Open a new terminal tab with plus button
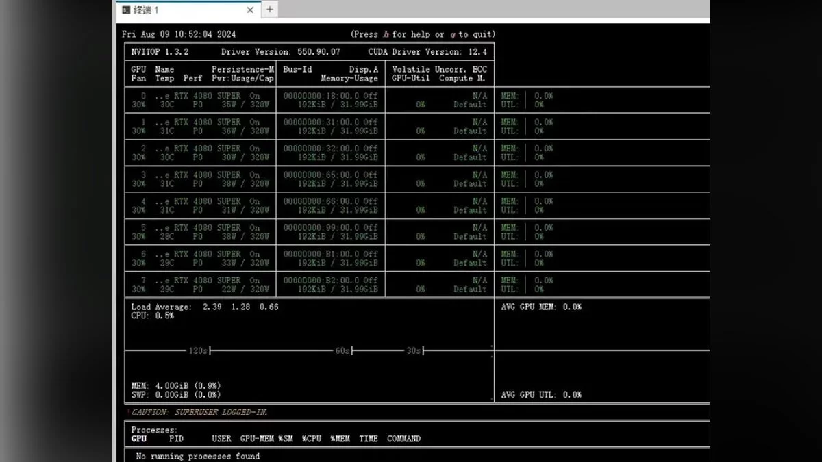The width and height of the screenshot is (822, 462). (x=269, y=9)
